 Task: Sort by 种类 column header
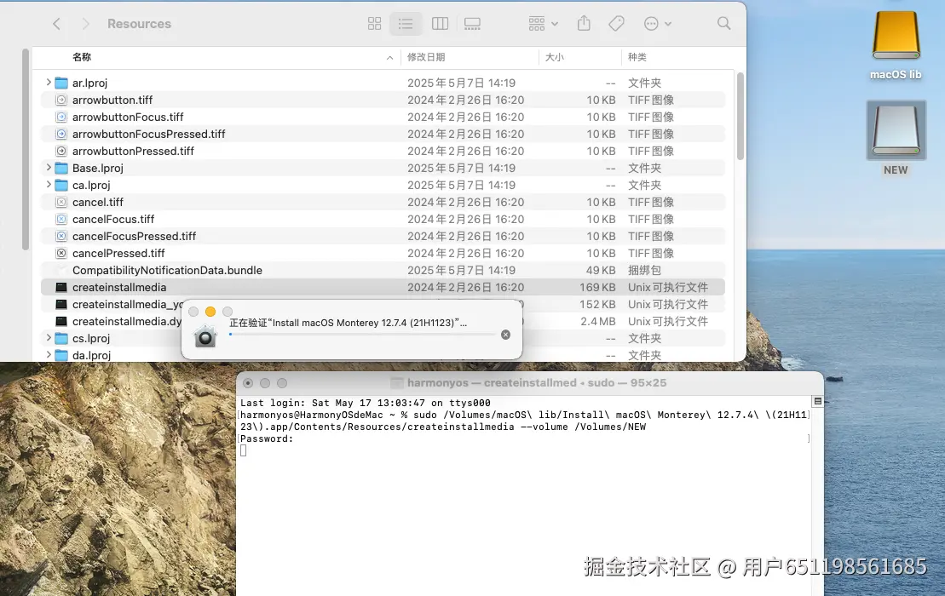point(637,57)
